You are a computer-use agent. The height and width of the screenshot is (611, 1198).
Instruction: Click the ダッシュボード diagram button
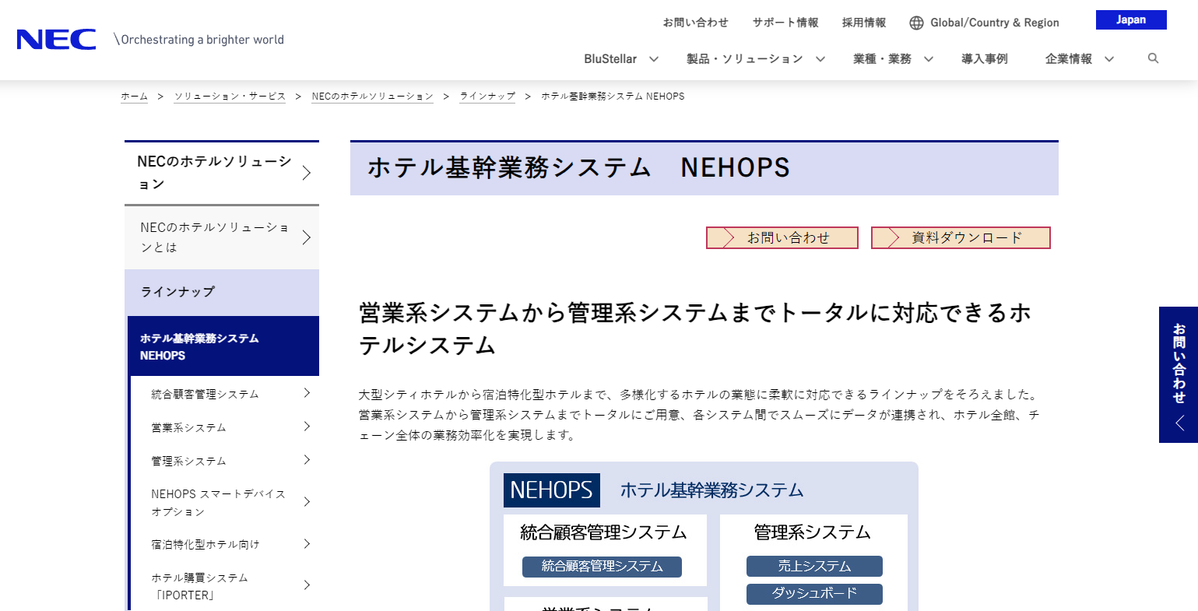[814, 594]
